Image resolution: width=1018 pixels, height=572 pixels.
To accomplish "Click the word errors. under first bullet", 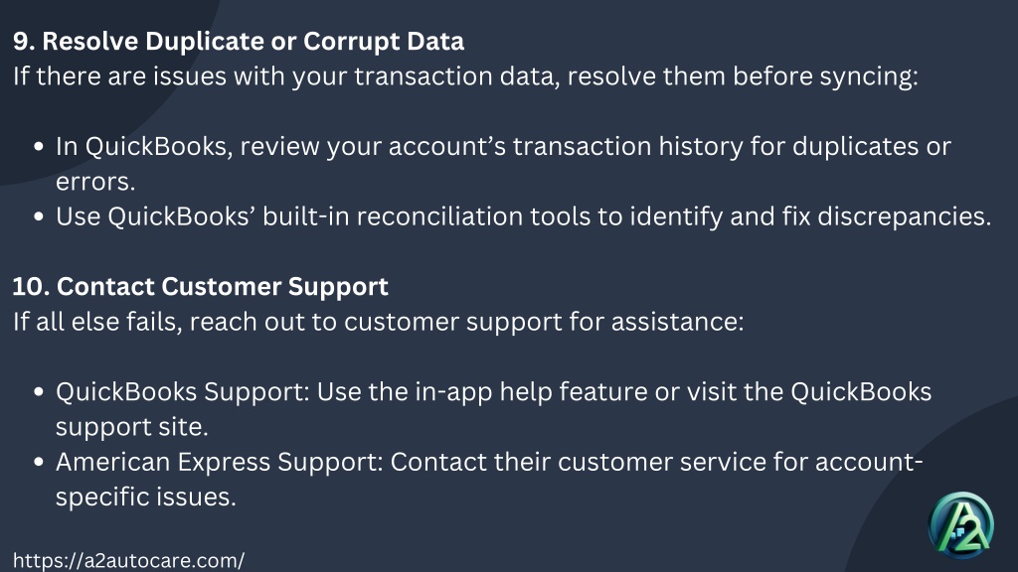I will pyautogui.click(x=95, y=183).
